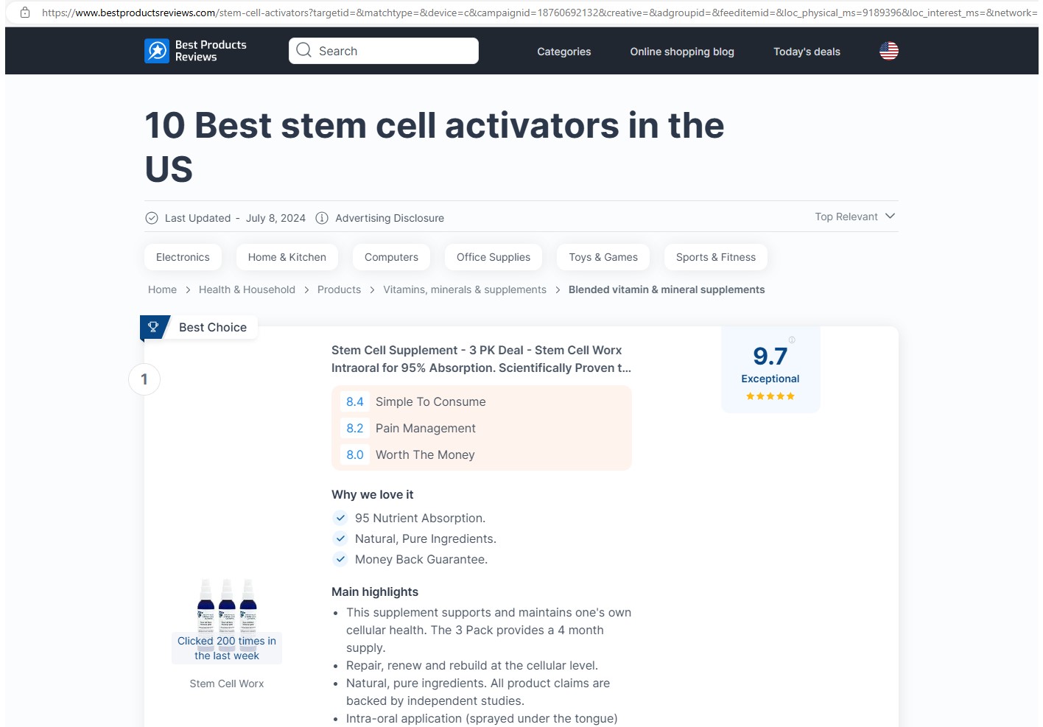Screen dimensions: 1043x727
Task: Click the trophy icon on the Best Choice badge
Action: tap(154, 326)
